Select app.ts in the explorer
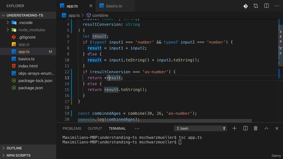The width and height of the screenshot is (283, 159). point(28,52)
